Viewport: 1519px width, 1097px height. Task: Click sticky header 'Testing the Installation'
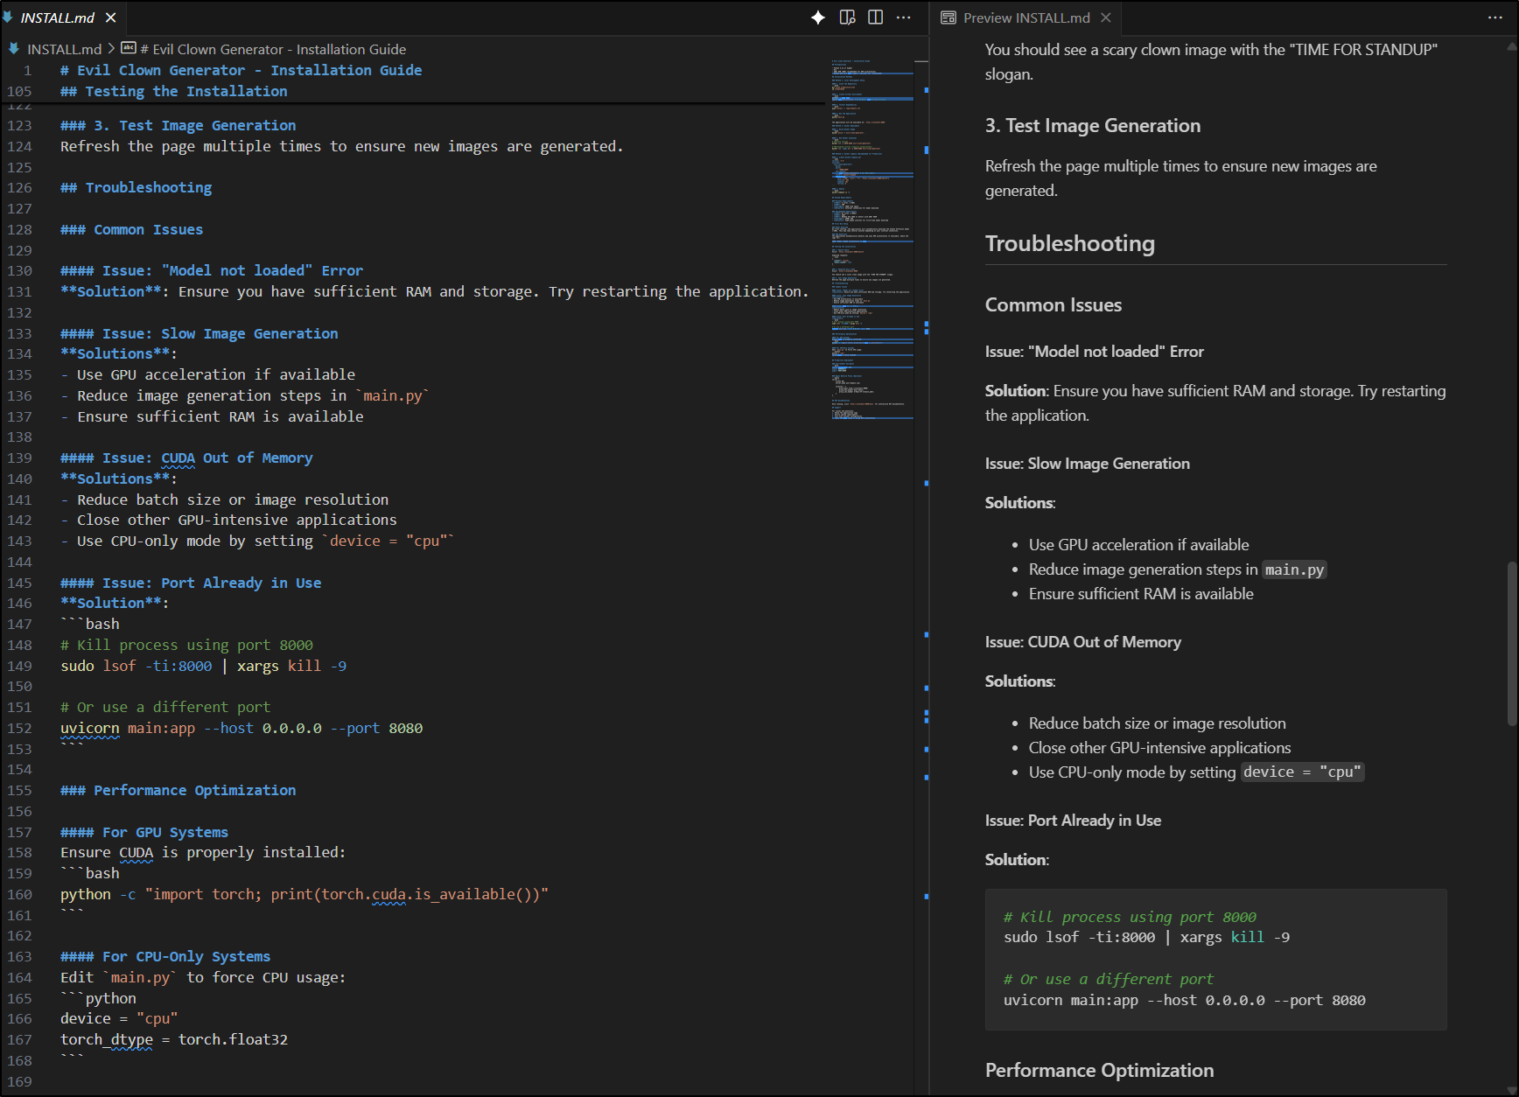coord(173,91)
